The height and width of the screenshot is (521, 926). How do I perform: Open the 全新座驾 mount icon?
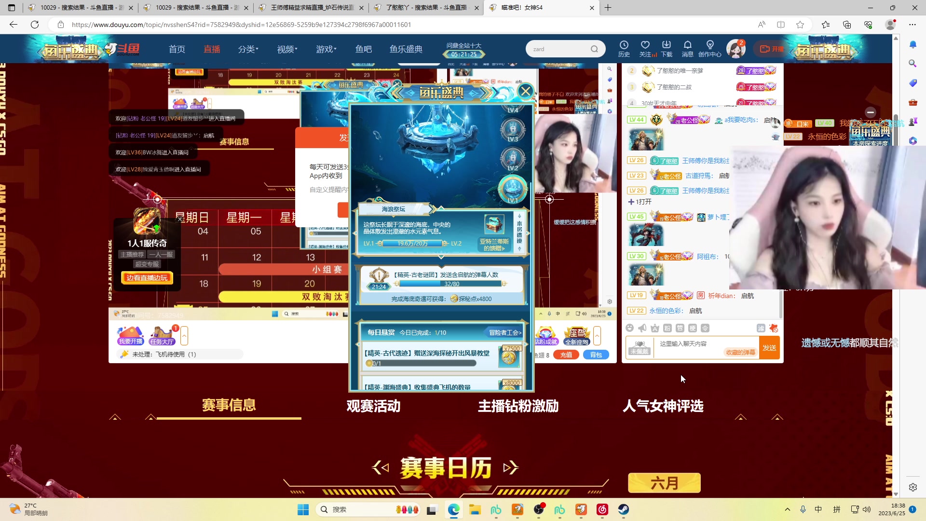point(577,336)
